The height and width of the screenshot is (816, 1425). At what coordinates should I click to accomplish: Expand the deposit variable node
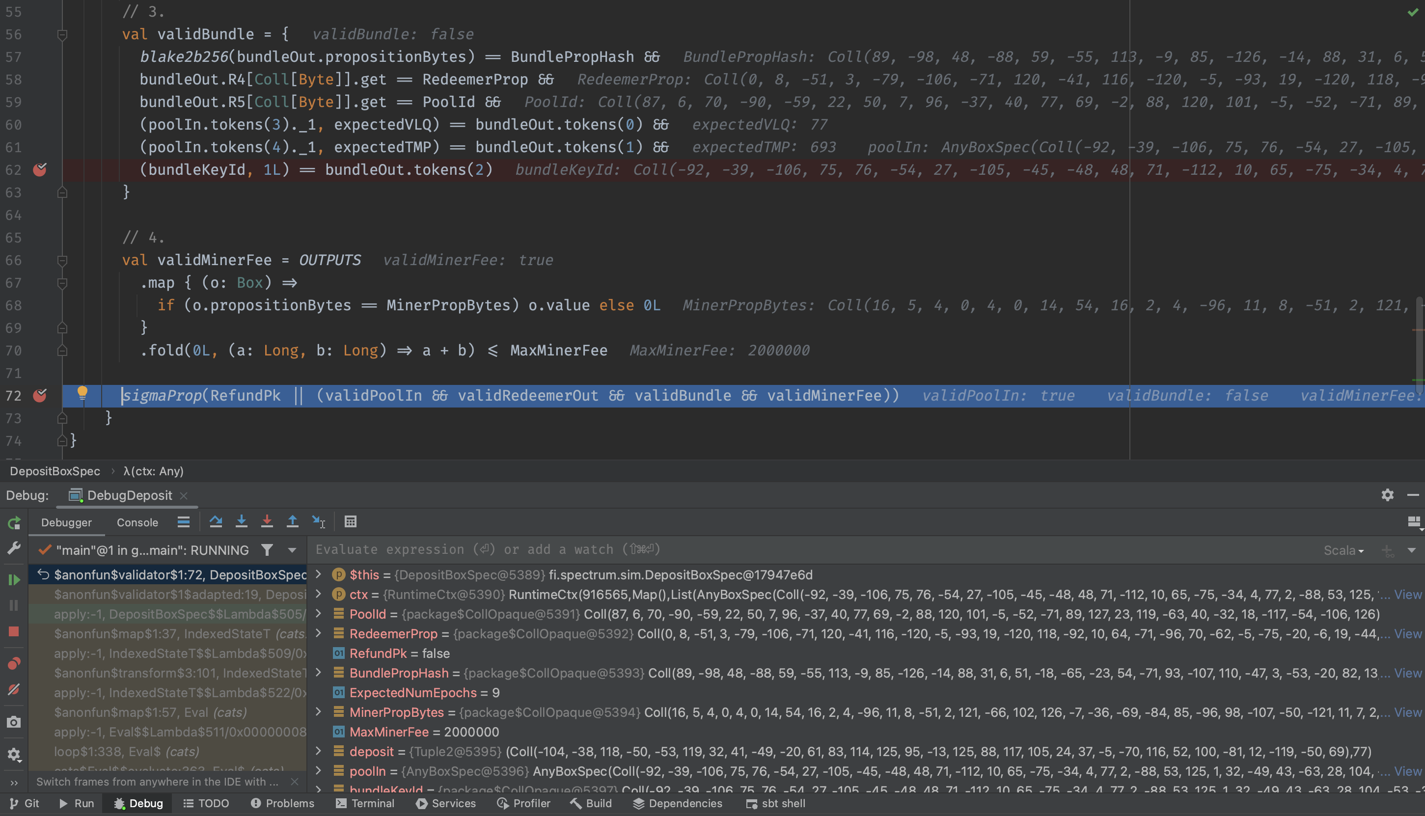coord(319,751)
